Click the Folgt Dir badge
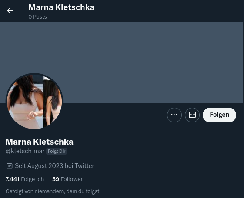This screenshot has width=244, height=198. click(57, 151)
